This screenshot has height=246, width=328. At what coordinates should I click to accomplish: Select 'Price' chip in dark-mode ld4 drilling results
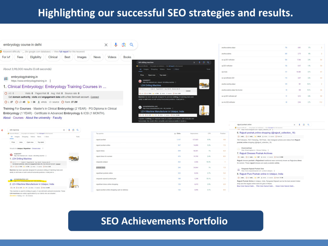[142, 75]
